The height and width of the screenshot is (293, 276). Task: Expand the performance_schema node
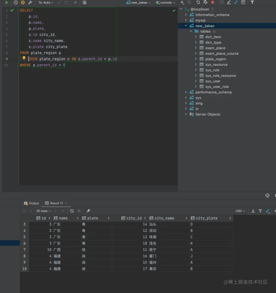click(x=186, y=92)
